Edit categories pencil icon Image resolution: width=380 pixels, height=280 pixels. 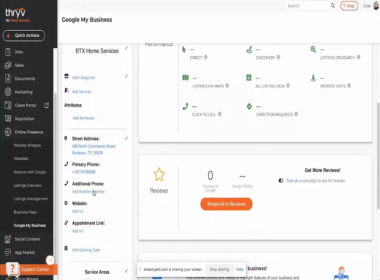click(126, 76)
